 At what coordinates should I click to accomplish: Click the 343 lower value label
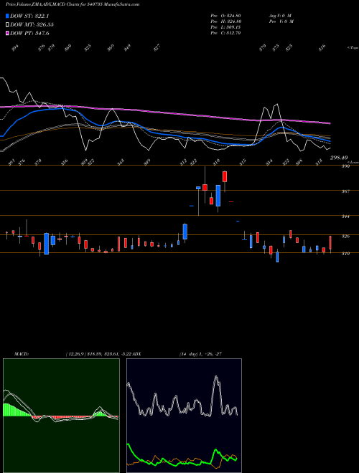[x=121, y=162]
